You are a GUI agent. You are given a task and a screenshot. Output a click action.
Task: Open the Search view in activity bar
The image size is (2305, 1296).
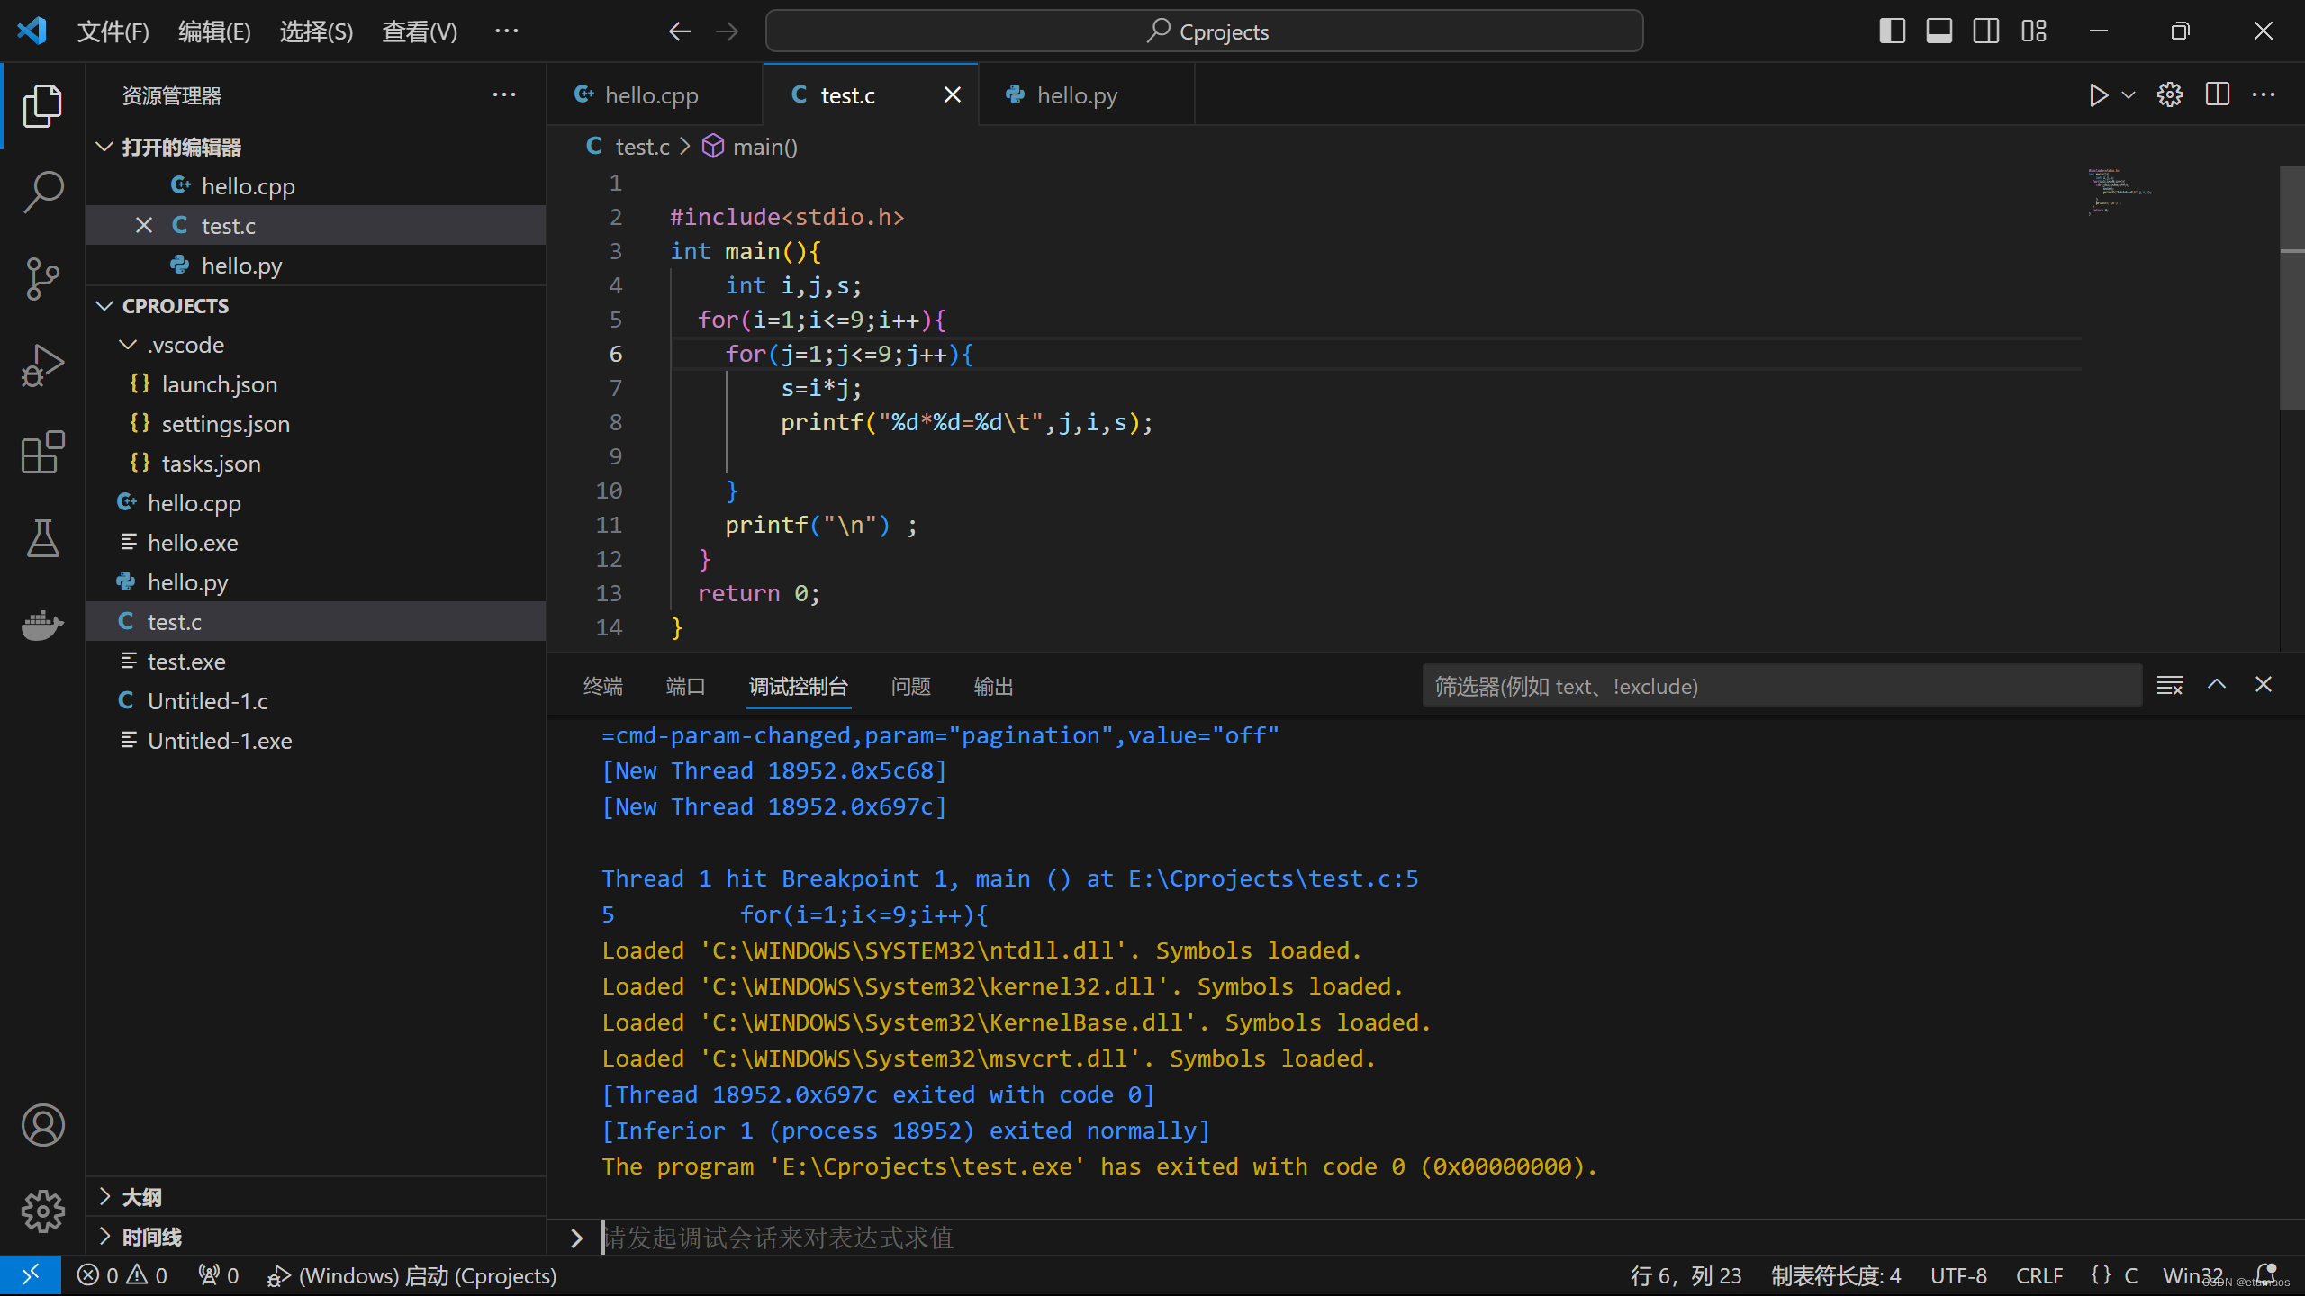click(42, 192)
